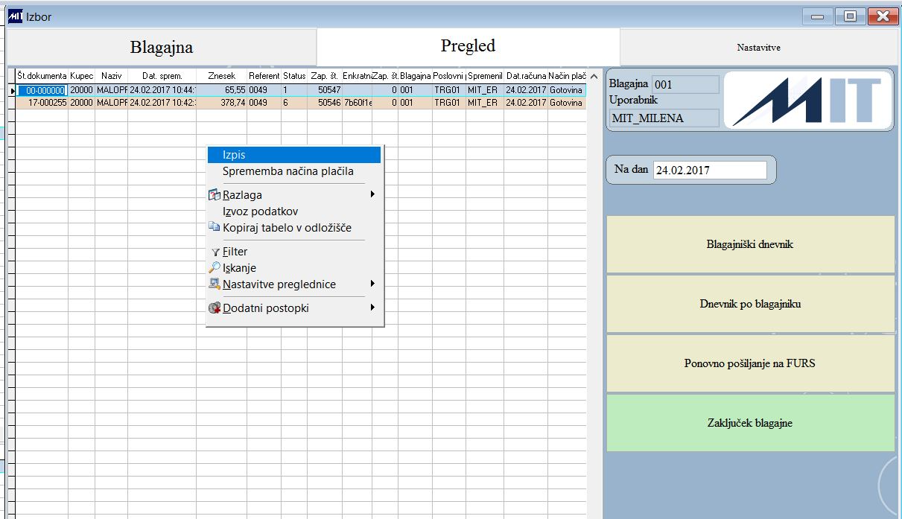Sort by the Št.dokumenta column header
The height and width of the screenshot is (519, 902).
pyautogui.click(x=42, y=76)
